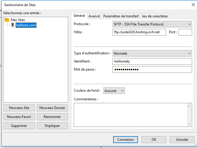Screen dimensions: 197x148
Task: Click the OK button
Action: tap(154, 140)
